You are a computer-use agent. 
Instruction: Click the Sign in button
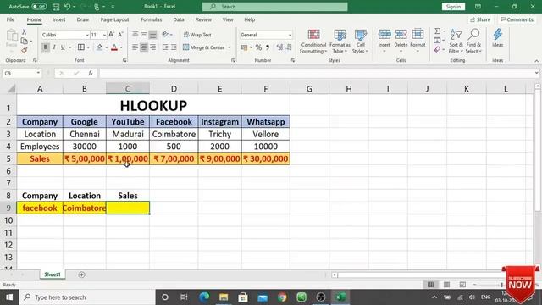click(453, 7)
